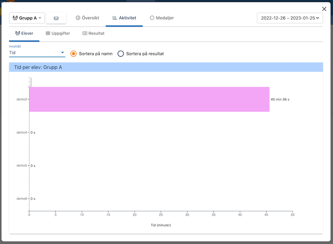Click the envelope mail icon button

pos(56,18)
